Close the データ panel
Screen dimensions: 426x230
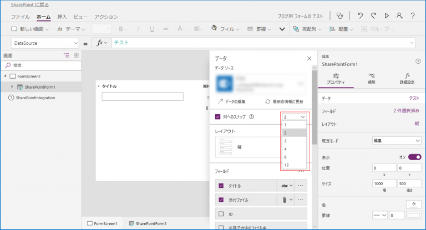pos(309,58)
